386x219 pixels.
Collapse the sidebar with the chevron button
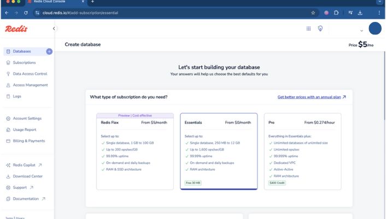click(x=54, y=28)
